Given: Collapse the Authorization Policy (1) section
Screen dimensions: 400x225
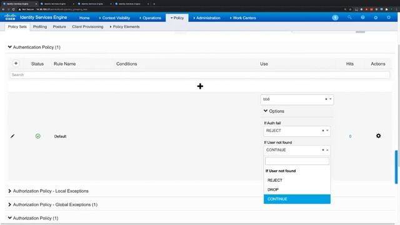Looking at the screenshot, I should click(x=10, y=218).
